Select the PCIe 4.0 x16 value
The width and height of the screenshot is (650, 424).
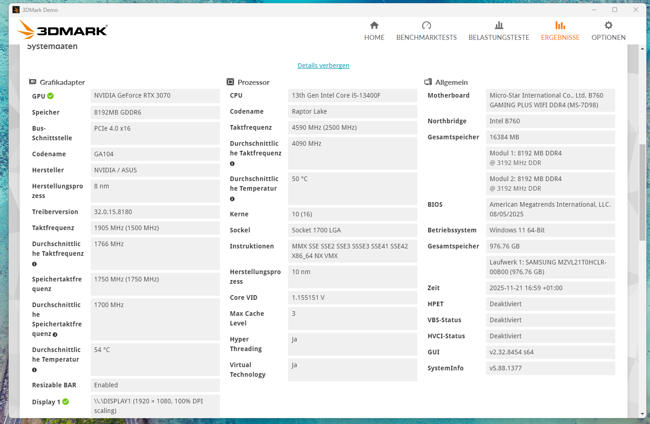[155, 133]
